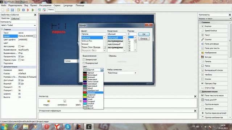Screen dimensions: 232x130
Task: Click the delete form toolbar icon
Action: pos(44,10)
